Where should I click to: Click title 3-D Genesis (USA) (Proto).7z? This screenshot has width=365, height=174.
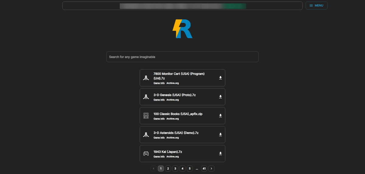175,95
